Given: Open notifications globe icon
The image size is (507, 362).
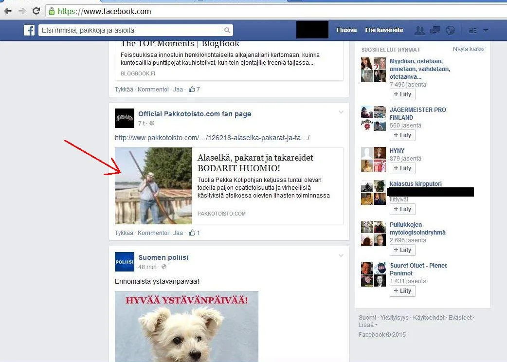Looking at the screenshot, I should tap(450, 30).
